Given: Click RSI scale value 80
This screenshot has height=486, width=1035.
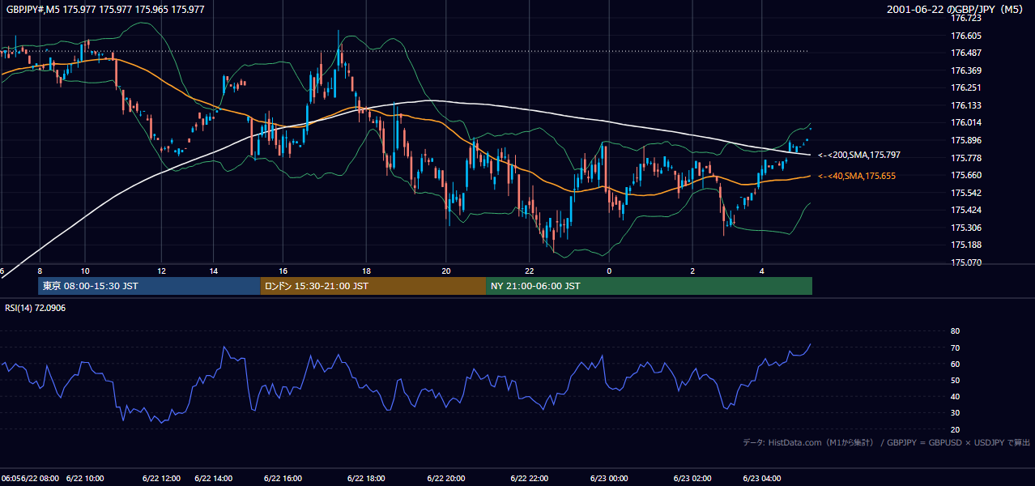Looking at the screenshot, I should coord(955,331).
